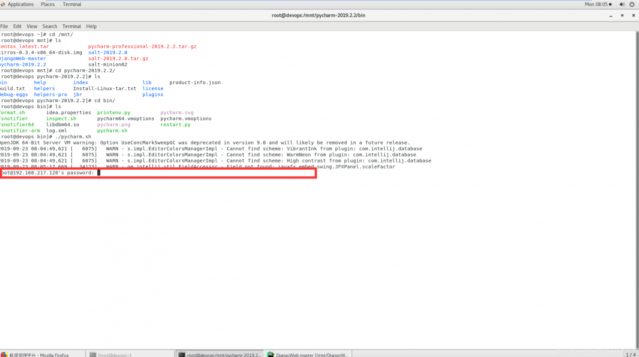Image resolution: width=639 pixels, height=357 pixels.
Task: Click the jbr directory name
Action: pos(78,94)
